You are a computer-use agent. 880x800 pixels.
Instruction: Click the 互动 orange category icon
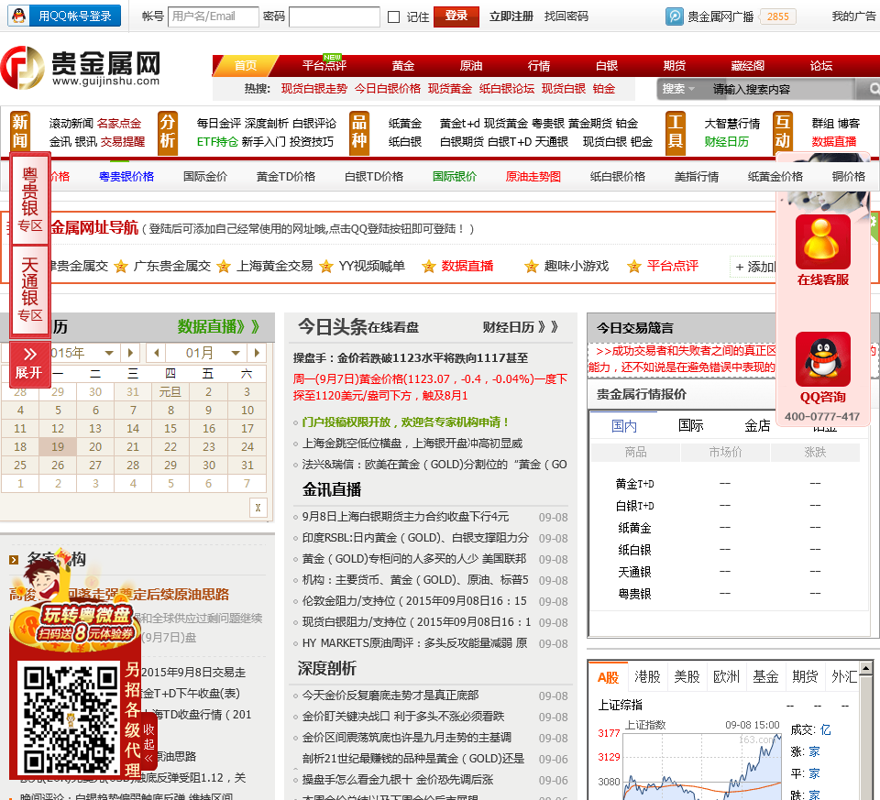coord(783,131)
